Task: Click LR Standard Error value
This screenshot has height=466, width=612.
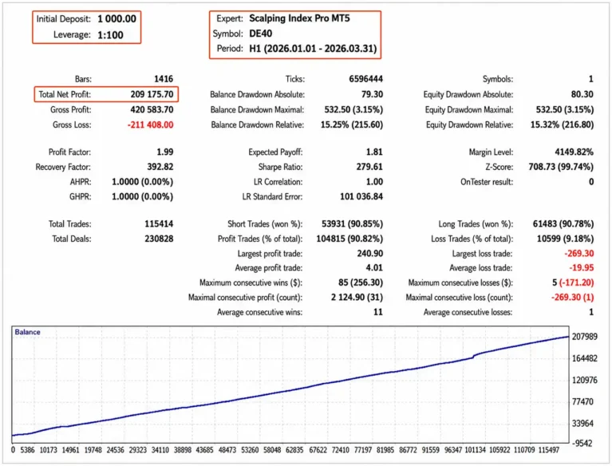Action: 361,197
